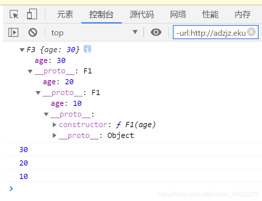Click the console filter input field

pos(211,33)
